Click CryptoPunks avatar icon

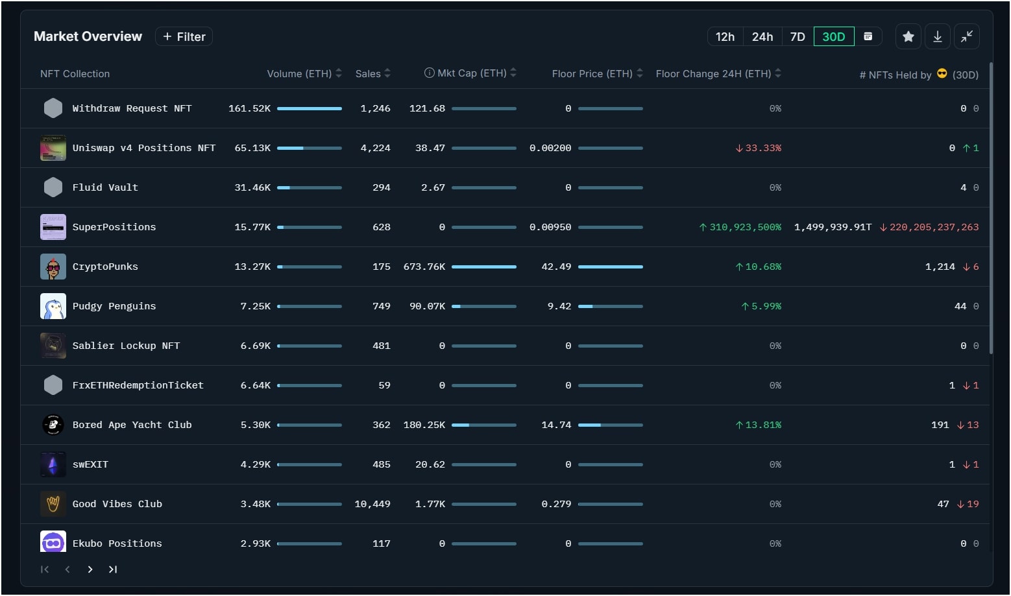pyautogui.click(x=53, y=267)
